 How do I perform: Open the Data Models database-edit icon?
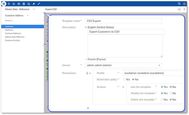24,4
